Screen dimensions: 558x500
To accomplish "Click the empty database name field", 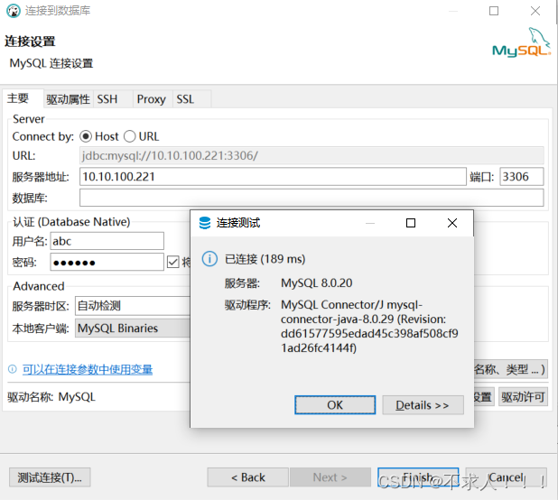I will pyautogui.click(x=312, y=198).
